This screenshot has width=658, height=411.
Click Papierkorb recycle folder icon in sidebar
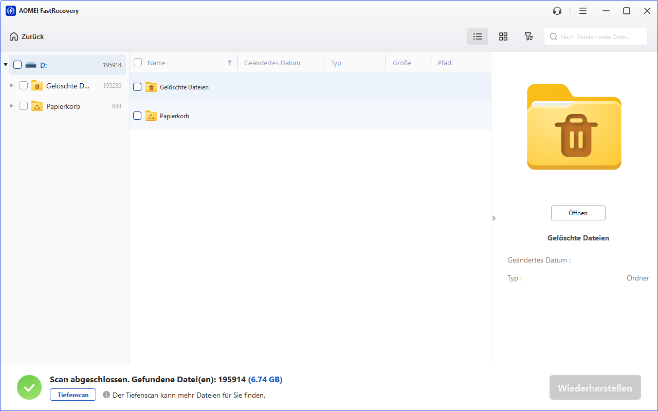(x=36, y=106)
